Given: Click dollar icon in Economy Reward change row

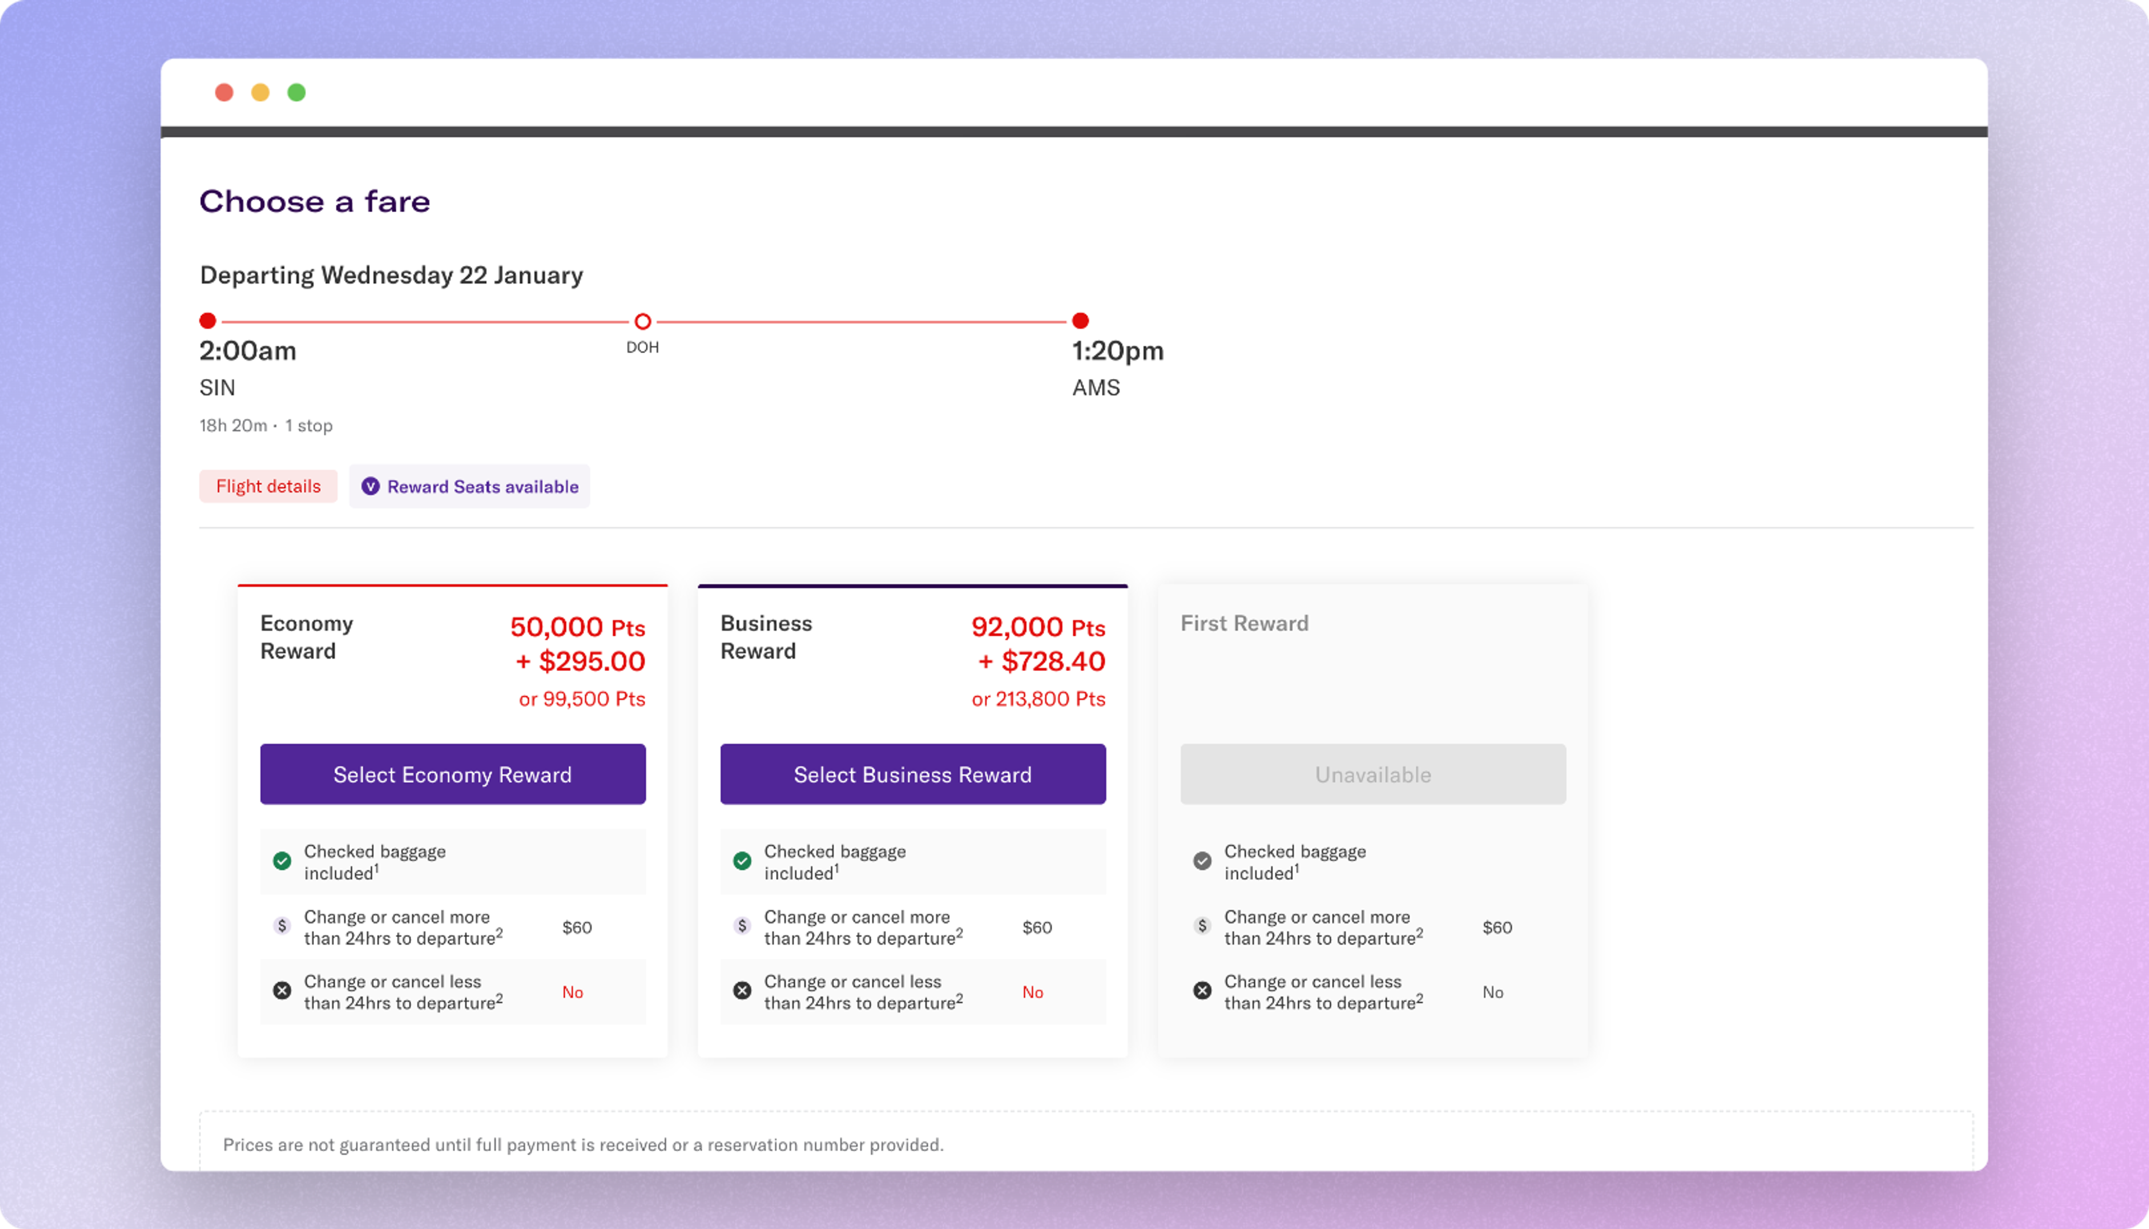Looking at the screenshot, I should click(282, 926).
